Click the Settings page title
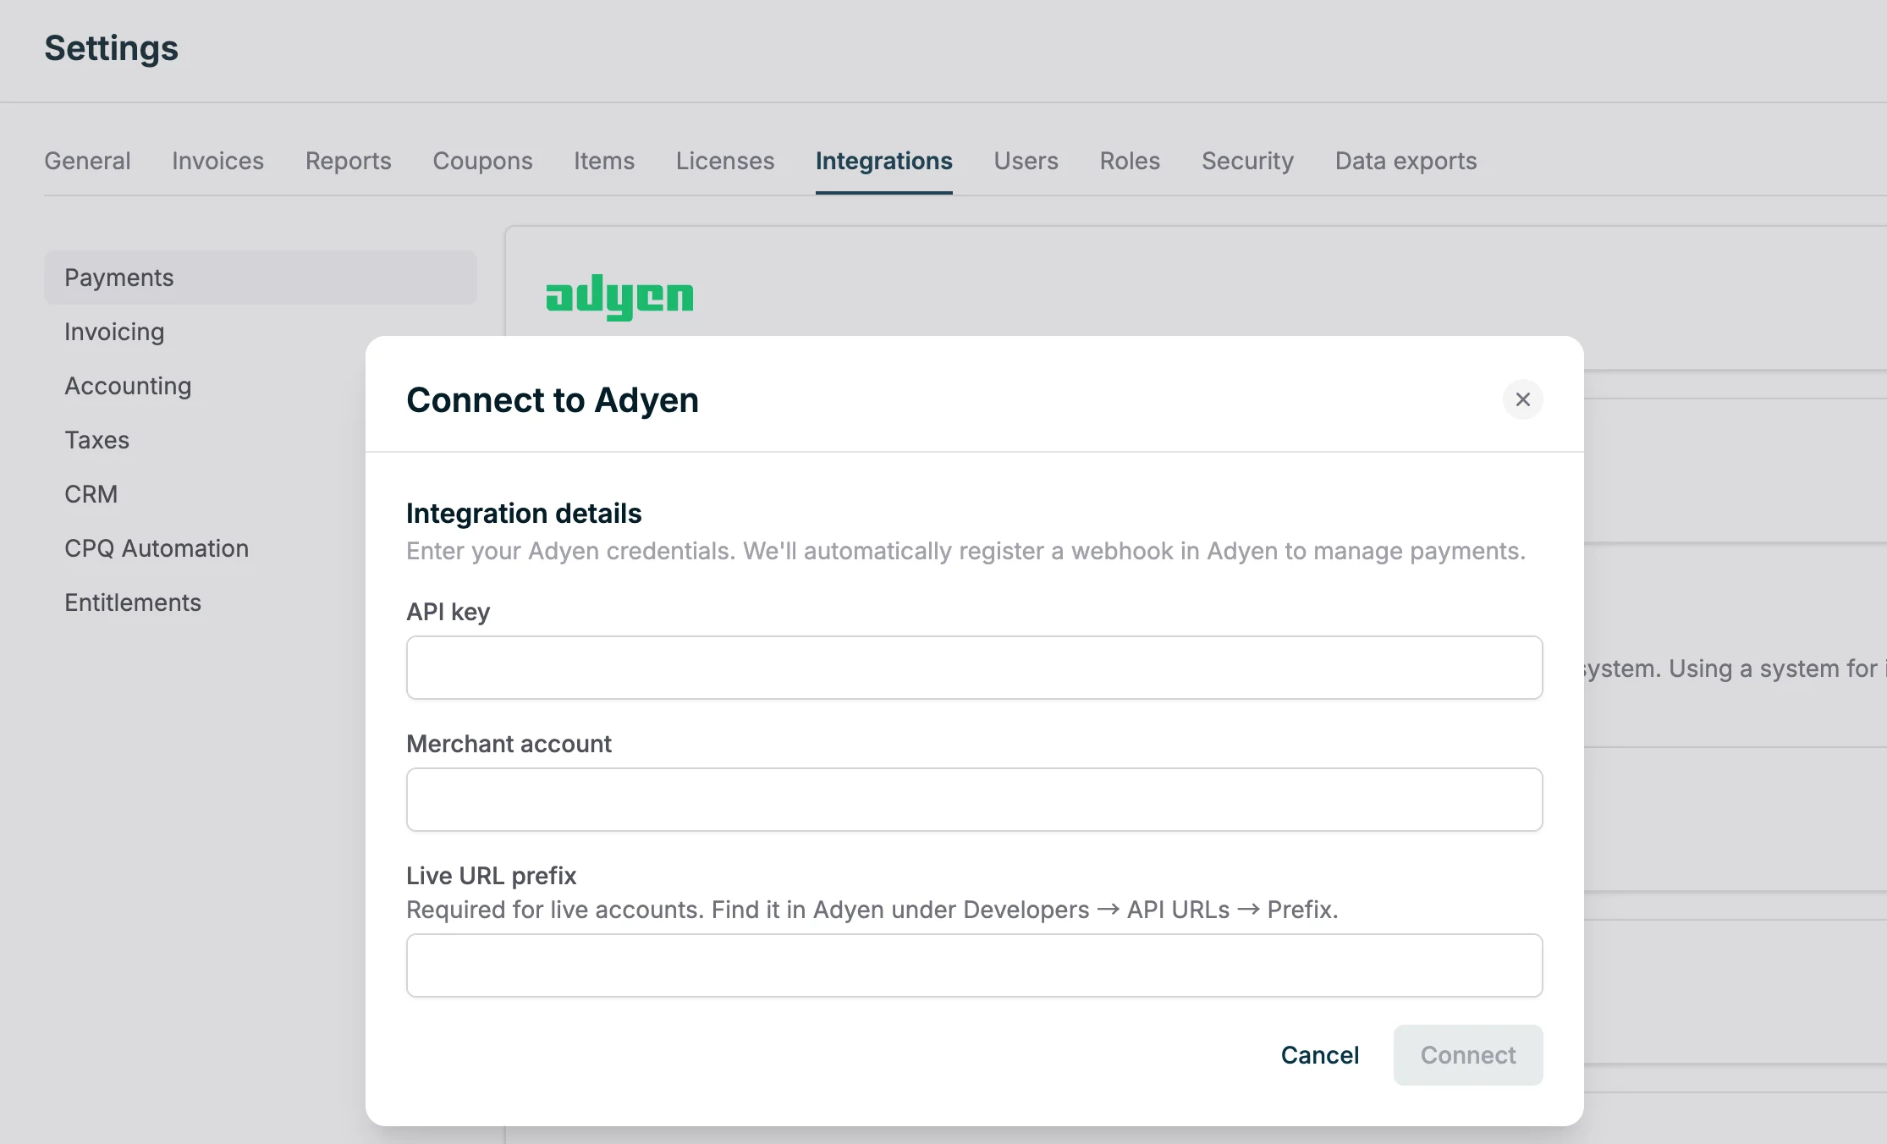The width and height of the screenshot is (1887, 1144). click(x=111, y=48)
